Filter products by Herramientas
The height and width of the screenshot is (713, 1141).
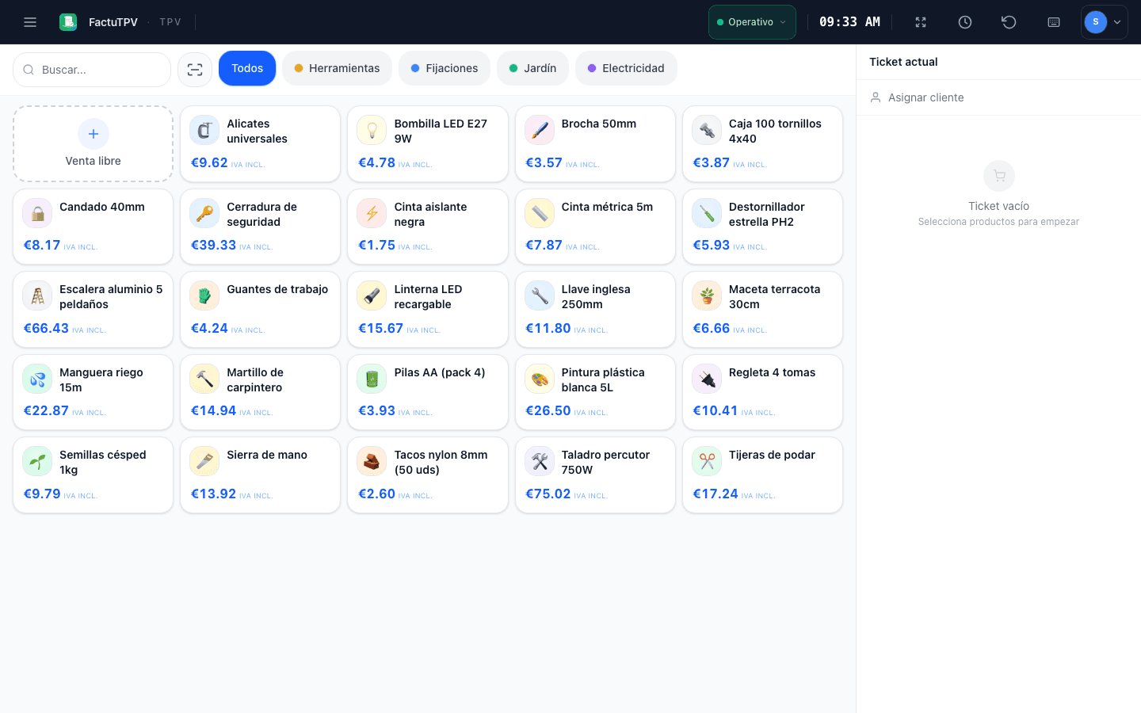click(337, 68)
